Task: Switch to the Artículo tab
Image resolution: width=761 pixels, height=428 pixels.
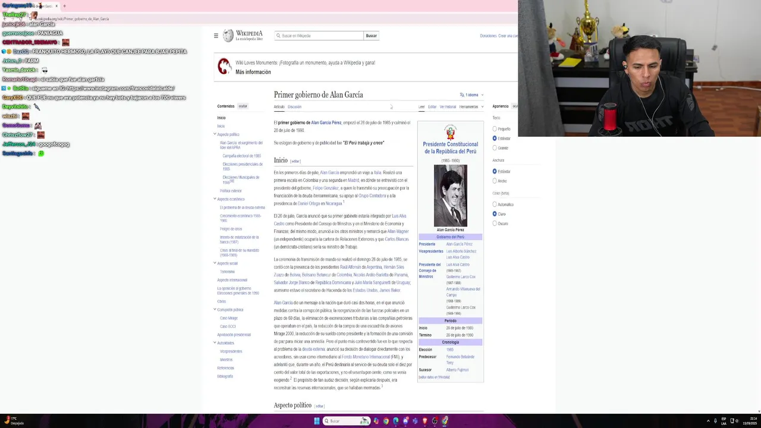Action: tap(279, 107)
